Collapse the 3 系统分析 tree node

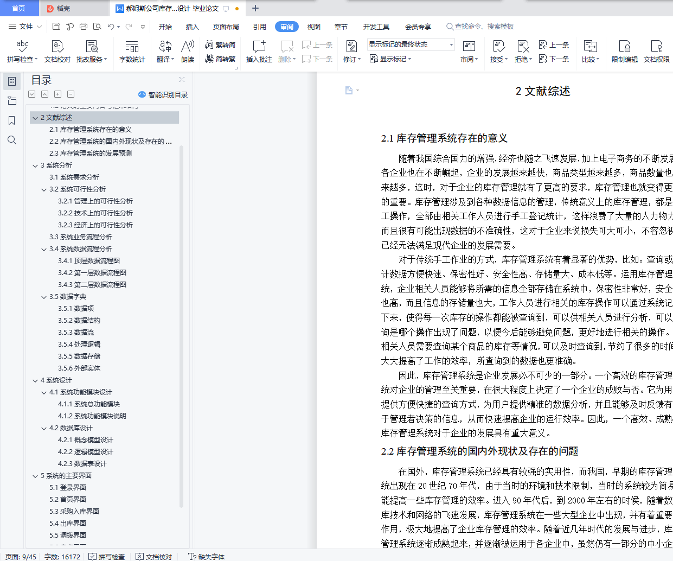(x=35, y=165)
